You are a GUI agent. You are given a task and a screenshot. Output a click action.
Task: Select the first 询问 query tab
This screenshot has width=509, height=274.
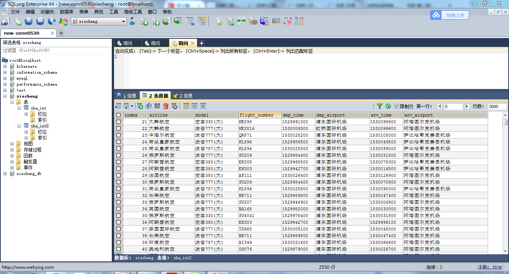[x=128, y=43]
